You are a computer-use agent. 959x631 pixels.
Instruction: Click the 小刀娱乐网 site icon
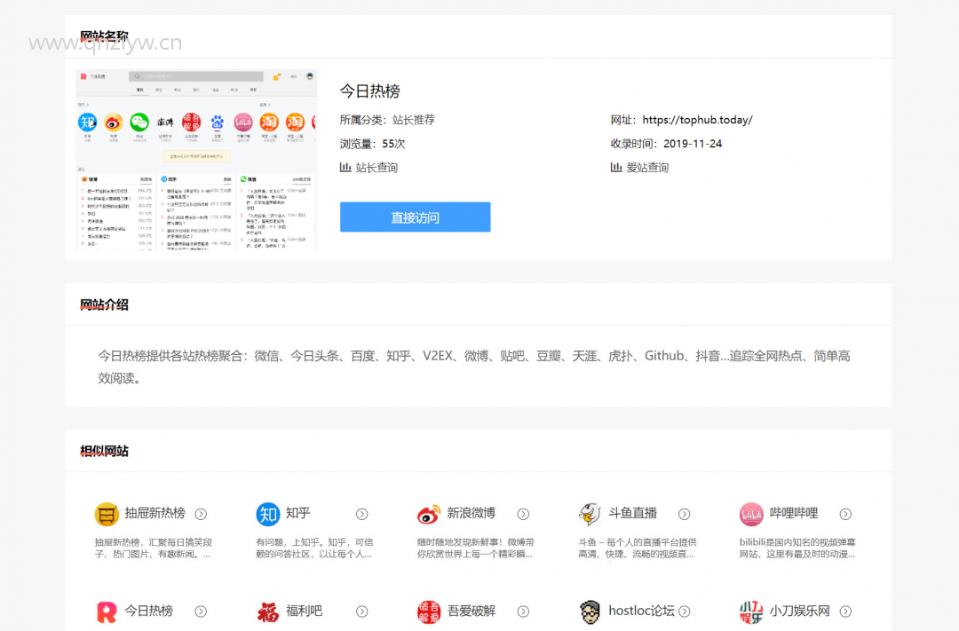pos(751,611)
